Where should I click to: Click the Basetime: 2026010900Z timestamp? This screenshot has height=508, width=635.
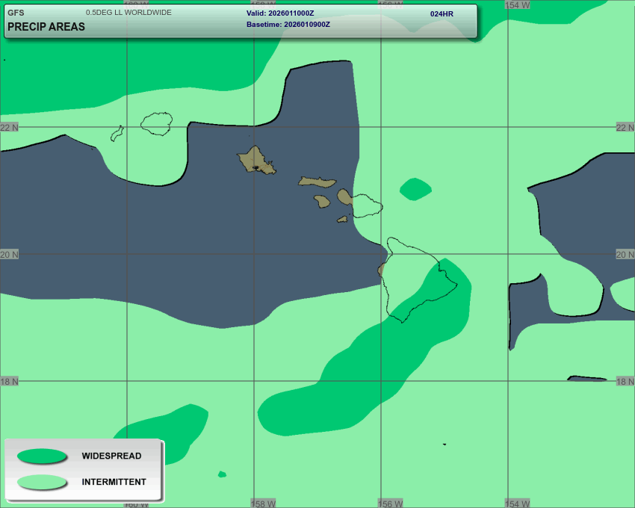point(288,25)
